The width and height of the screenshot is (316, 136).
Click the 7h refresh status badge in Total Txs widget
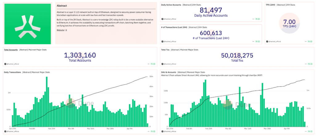310,64
